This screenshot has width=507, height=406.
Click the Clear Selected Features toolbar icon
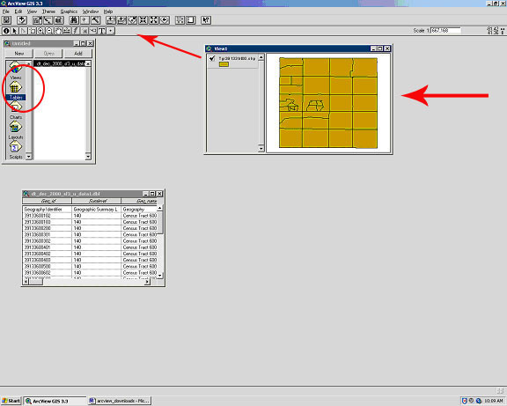[x=190, y=20]
